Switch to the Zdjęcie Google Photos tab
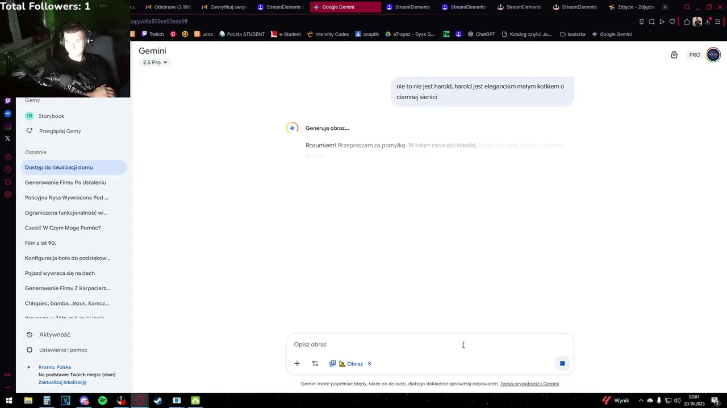727x408 pixels. [x=631, y=7]
